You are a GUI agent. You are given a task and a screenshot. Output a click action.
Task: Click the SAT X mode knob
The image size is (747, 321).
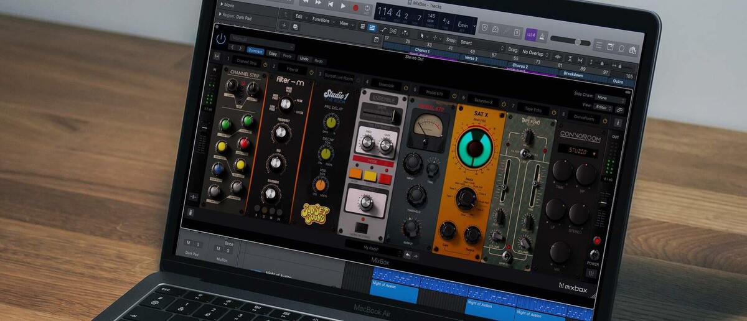point(465,198)
